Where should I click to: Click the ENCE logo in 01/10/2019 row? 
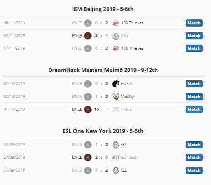pyautogui.click(x=88, y=109)
